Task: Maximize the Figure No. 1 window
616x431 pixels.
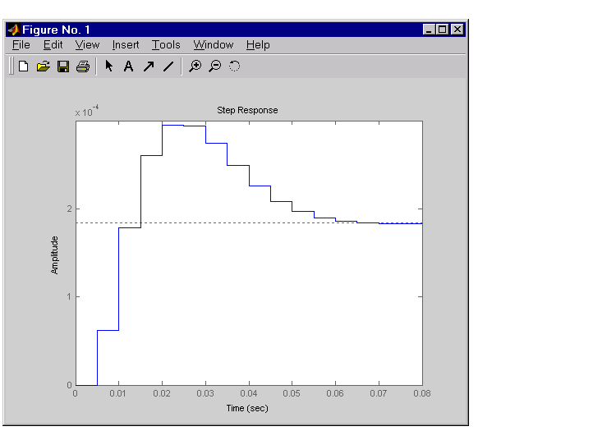Action: [x=443, y=30]
